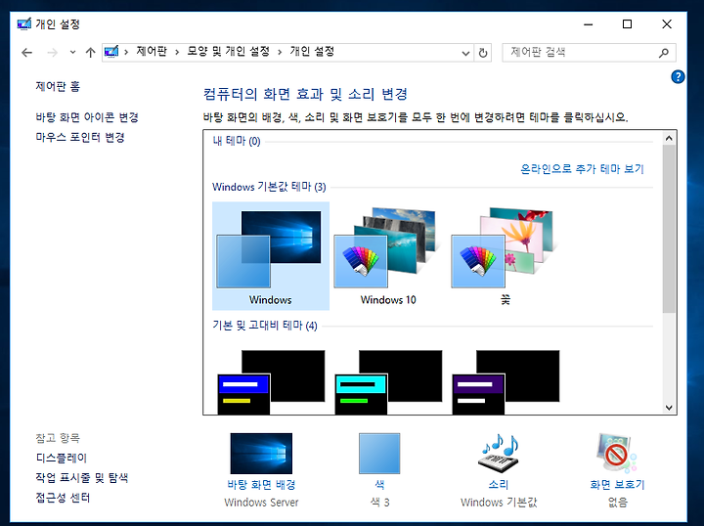Select the Windows 10 theme thumbnail

coord(388,256)
